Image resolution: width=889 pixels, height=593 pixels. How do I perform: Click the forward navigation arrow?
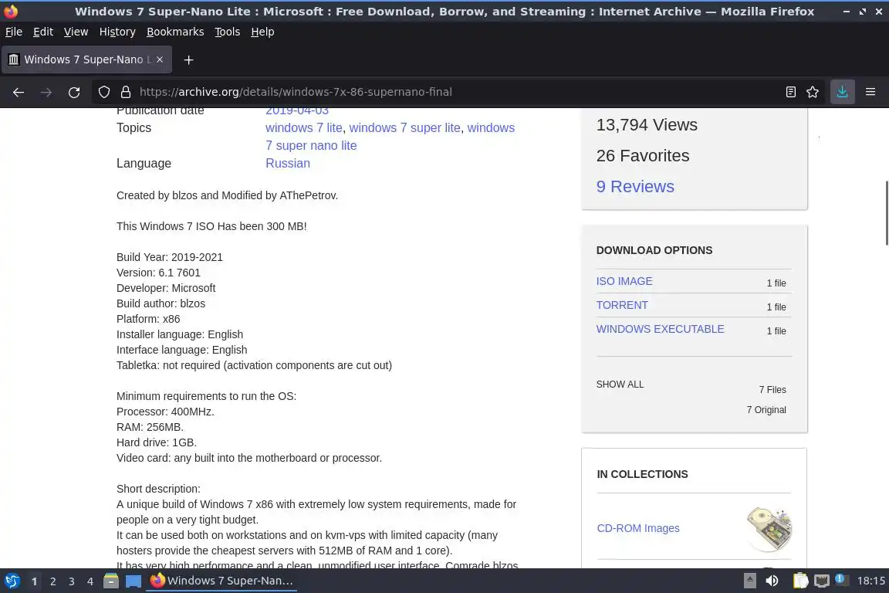(x=46, y=92)
